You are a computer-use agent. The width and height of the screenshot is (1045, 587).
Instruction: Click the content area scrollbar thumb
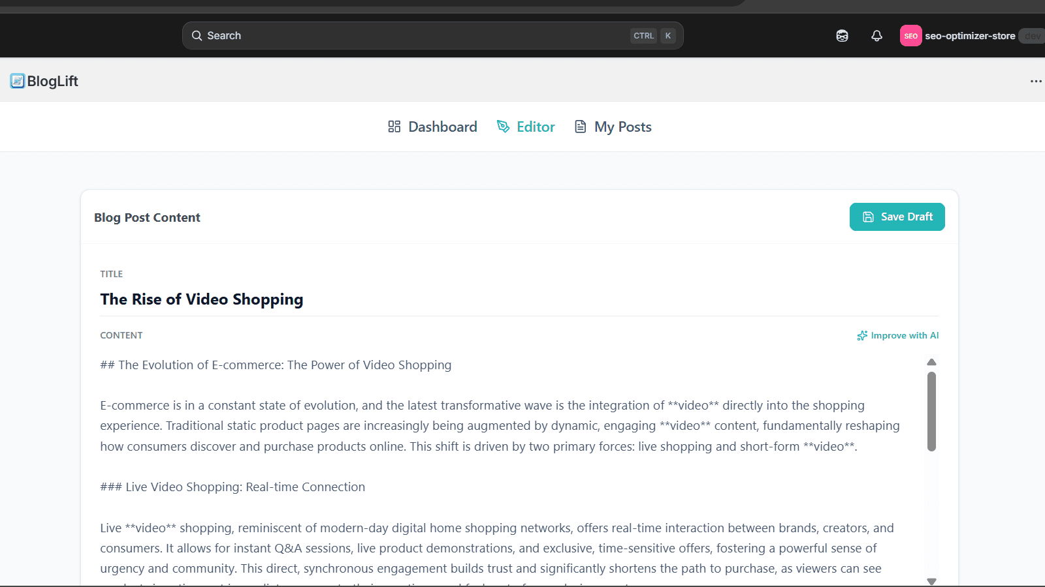pos(931,411)
